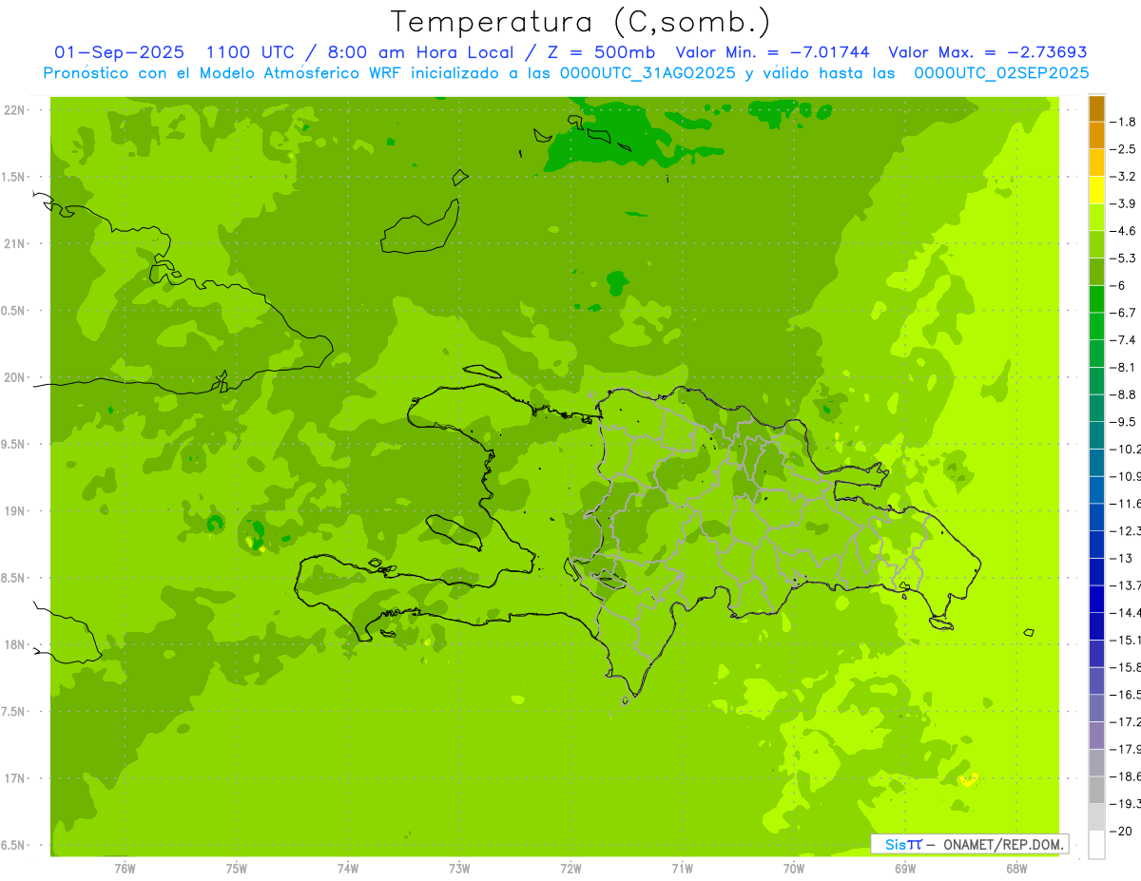Click the "-8.8" colorbar label

(1124, 394)
